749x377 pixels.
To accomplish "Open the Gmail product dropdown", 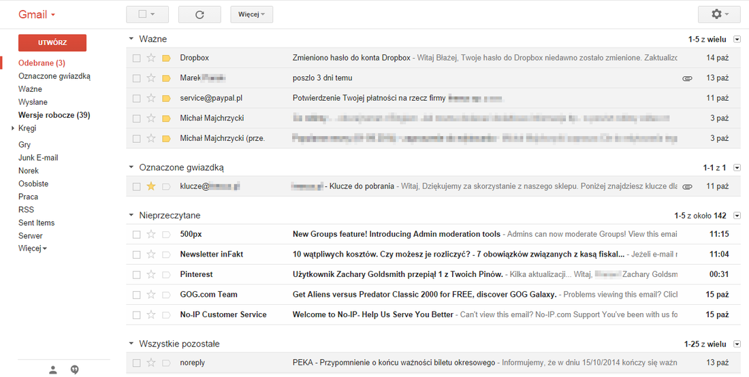I will (37, 14).
